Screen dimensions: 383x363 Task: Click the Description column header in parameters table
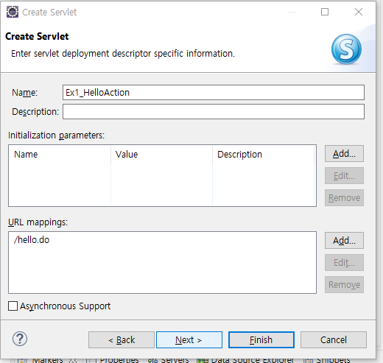click(263, 155)
